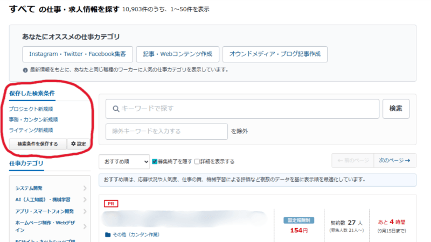This screenshot has width=431, height=242.
Task: Click the (9月15日まで) date text
Action: click(x=392, y=231)
